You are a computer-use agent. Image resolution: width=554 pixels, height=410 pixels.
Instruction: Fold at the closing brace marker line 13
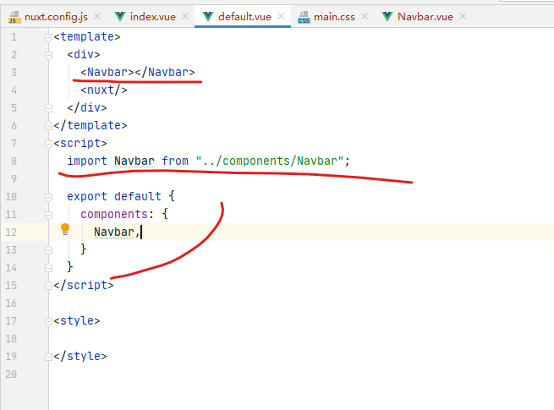[x=49, y=250]
